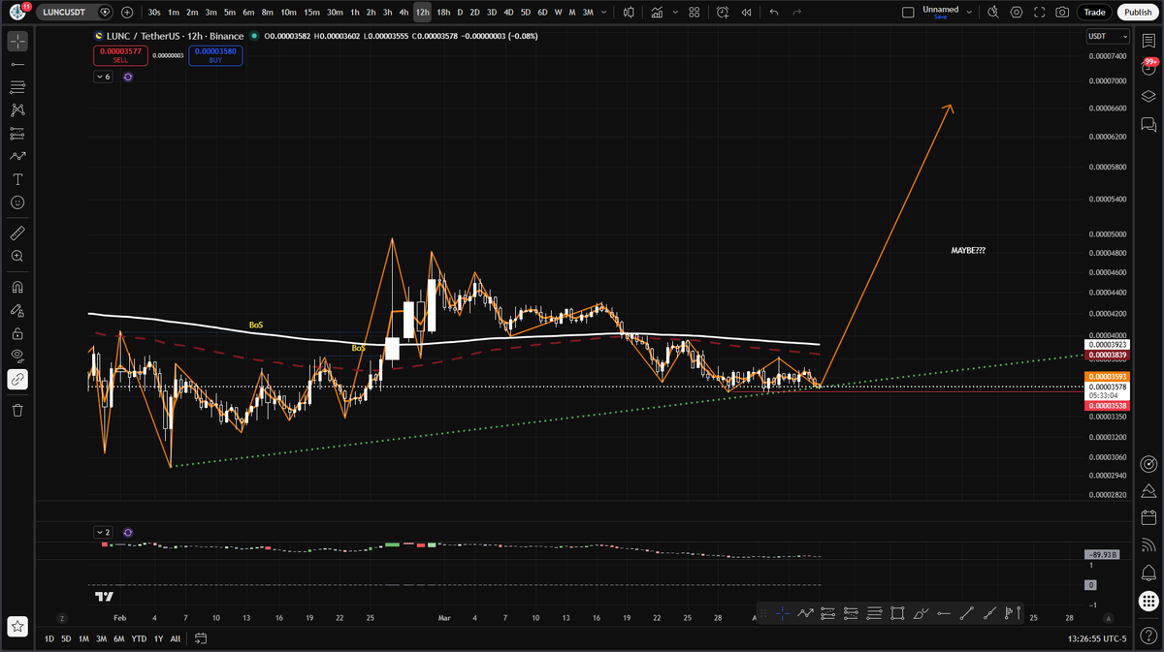
Task: Take a chart snapshot with camera icon
Action: tap(1063, 13)
